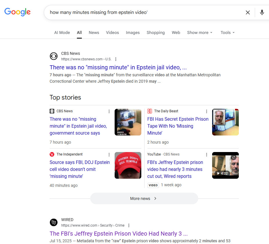Click CBS News icon in Top stories

[52, 111]
